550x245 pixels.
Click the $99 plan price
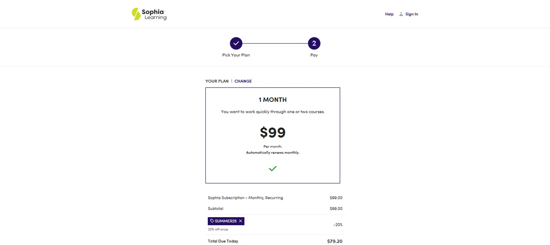click(x=272, y=133)
